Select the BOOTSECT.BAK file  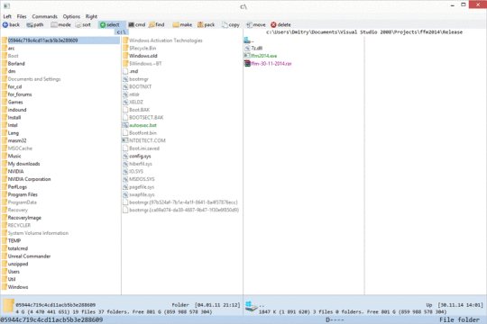[x=146, y=118]
